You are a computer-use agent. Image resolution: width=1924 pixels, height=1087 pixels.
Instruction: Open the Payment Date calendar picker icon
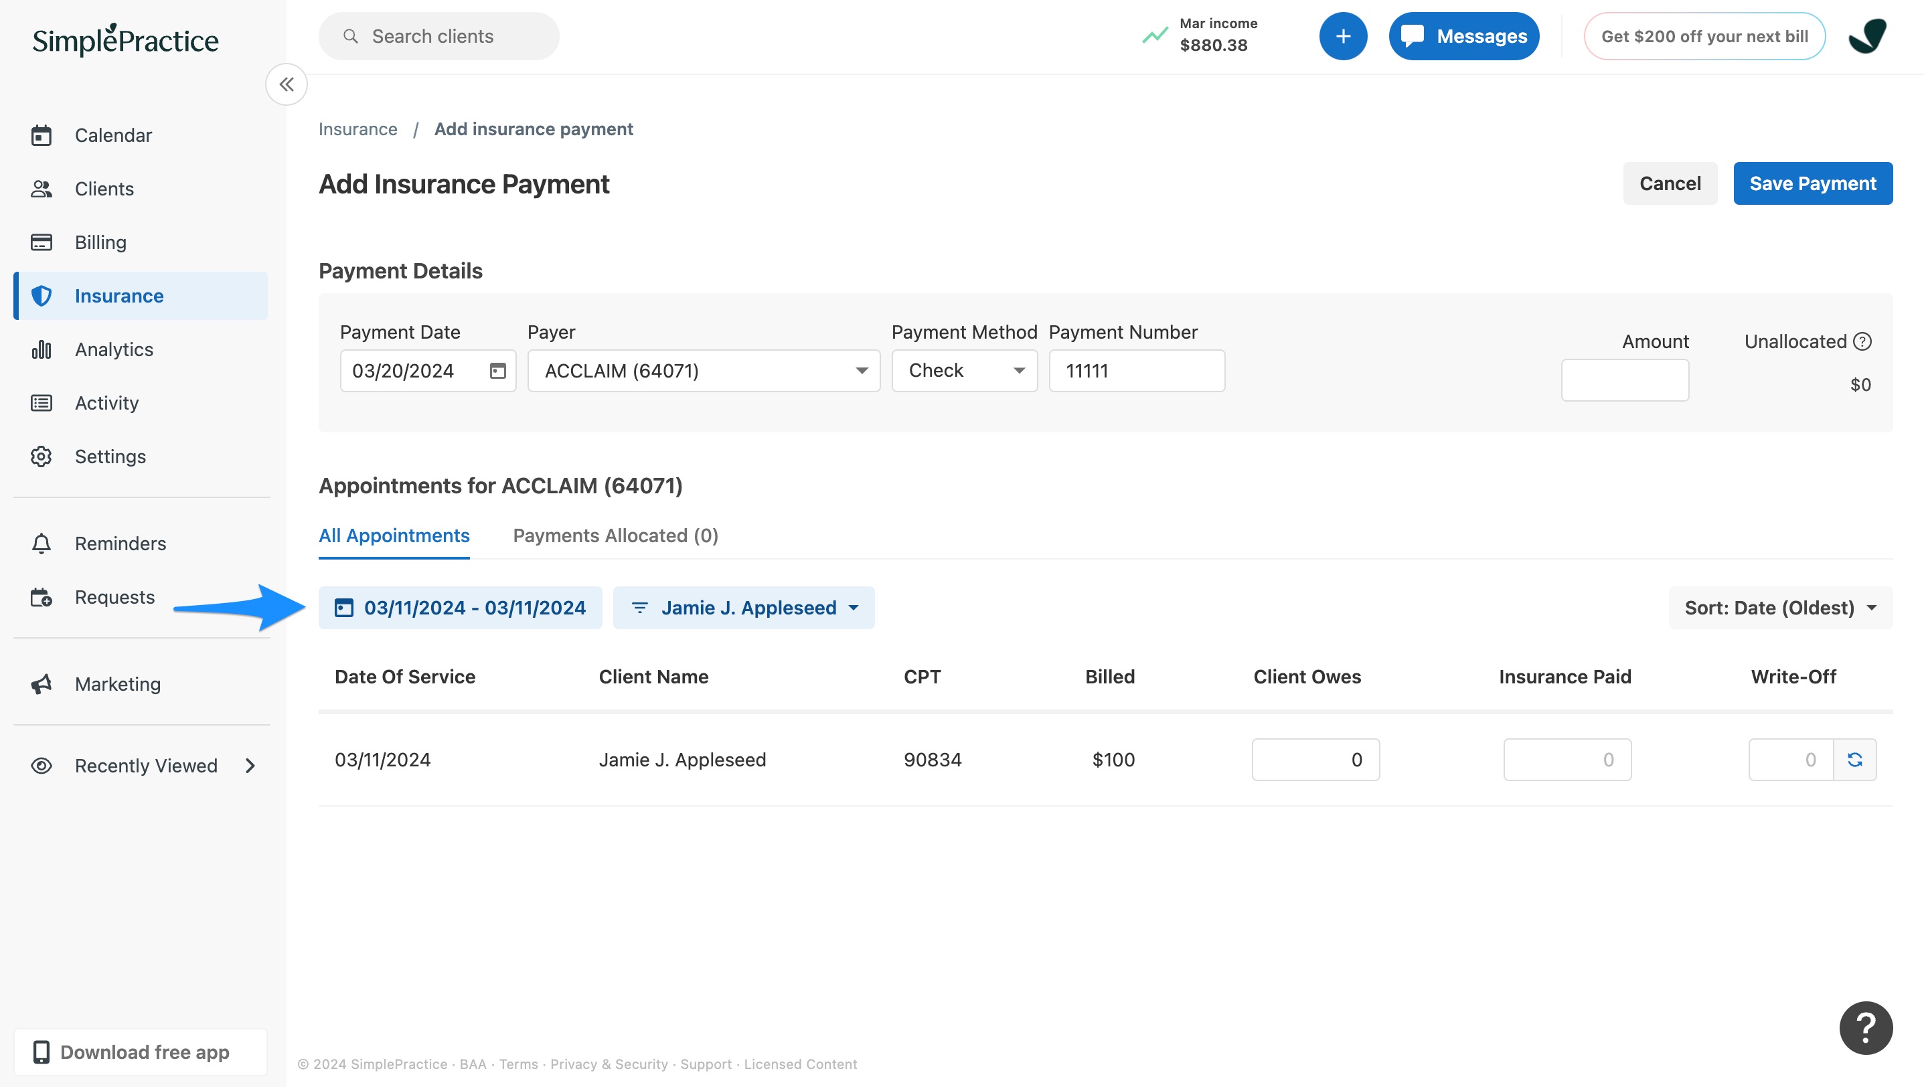click(498, 371)
